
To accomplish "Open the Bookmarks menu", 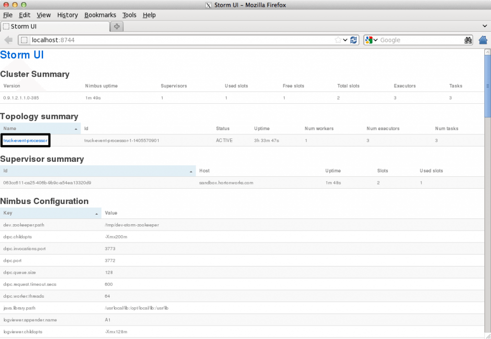I will click(100, 15).
